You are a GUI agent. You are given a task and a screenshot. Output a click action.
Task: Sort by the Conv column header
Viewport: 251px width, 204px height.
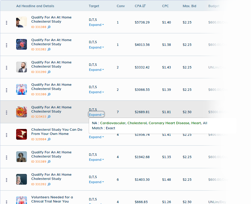(120, 6)
